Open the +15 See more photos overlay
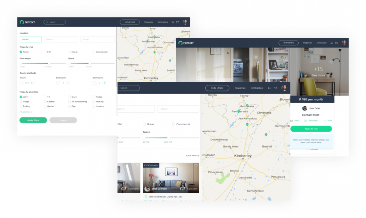The image size is (366, 218). click(318, 72)
